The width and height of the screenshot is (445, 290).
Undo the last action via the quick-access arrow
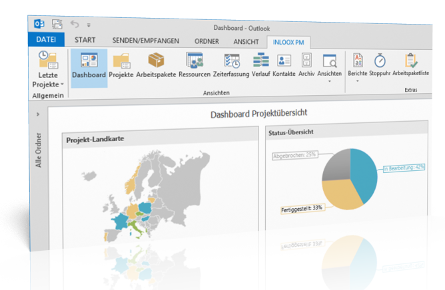point(75,25)
